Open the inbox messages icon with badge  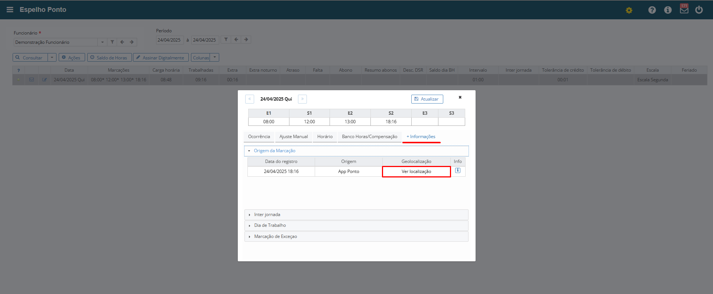[684, 9]
